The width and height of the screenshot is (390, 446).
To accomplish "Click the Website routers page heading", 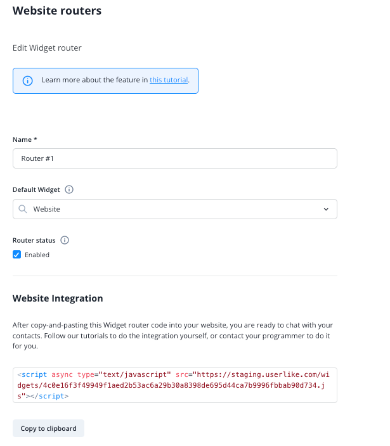I will click(x=57, y=11).
